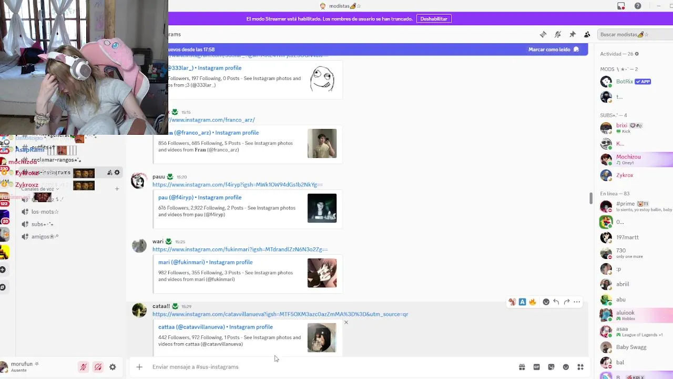Open Actividad settings gear icon
The height and width of the screenshot is (379, 673).
(x=637, y=54)
